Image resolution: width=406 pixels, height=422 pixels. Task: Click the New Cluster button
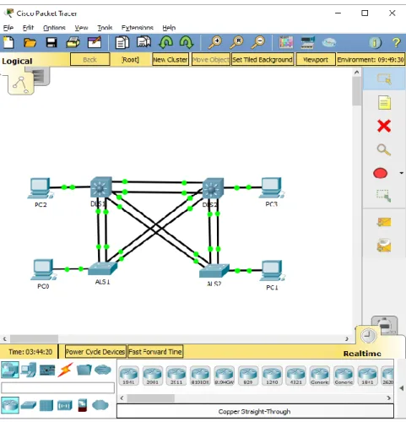171,60
